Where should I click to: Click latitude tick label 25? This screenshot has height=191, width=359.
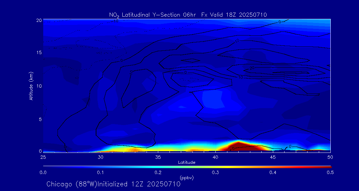[x=43, y=157]
